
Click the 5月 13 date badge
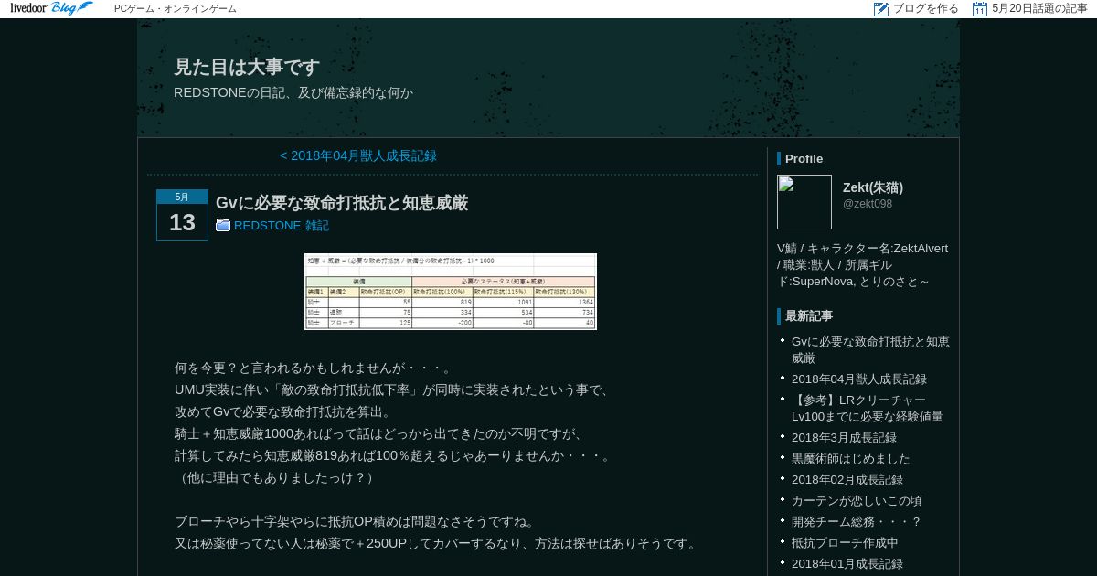coord(182,215)
